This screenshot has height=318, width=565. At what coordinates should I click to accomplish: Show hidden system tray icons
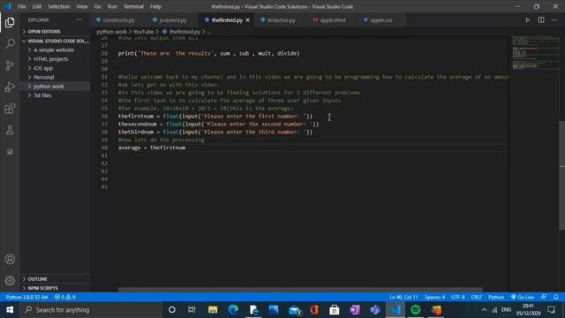click(484, 310)
